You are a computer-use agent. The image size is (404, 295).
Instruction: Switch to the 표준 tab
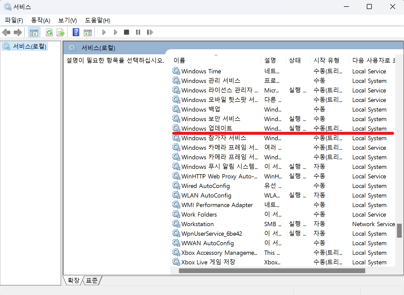click(x=92, y=280)
